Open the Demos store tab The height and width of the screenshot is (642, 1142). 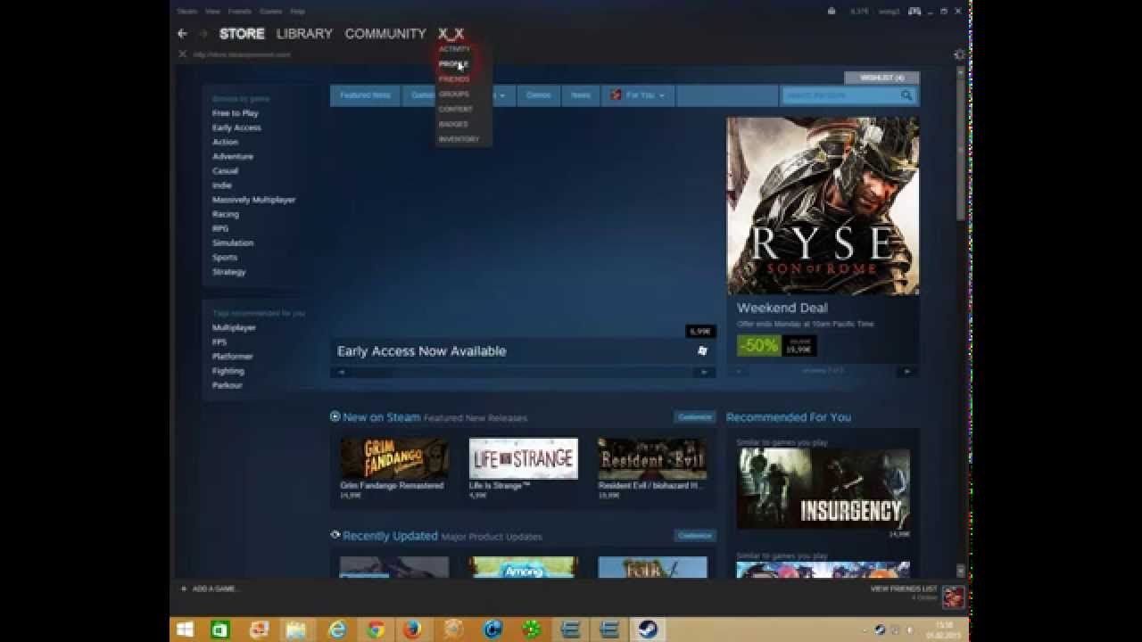coord(539,95)
